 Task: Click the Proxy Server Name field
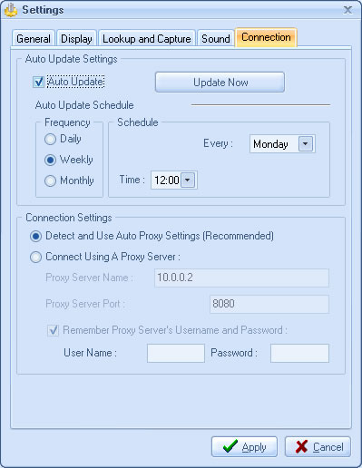(x=241, y=278)
